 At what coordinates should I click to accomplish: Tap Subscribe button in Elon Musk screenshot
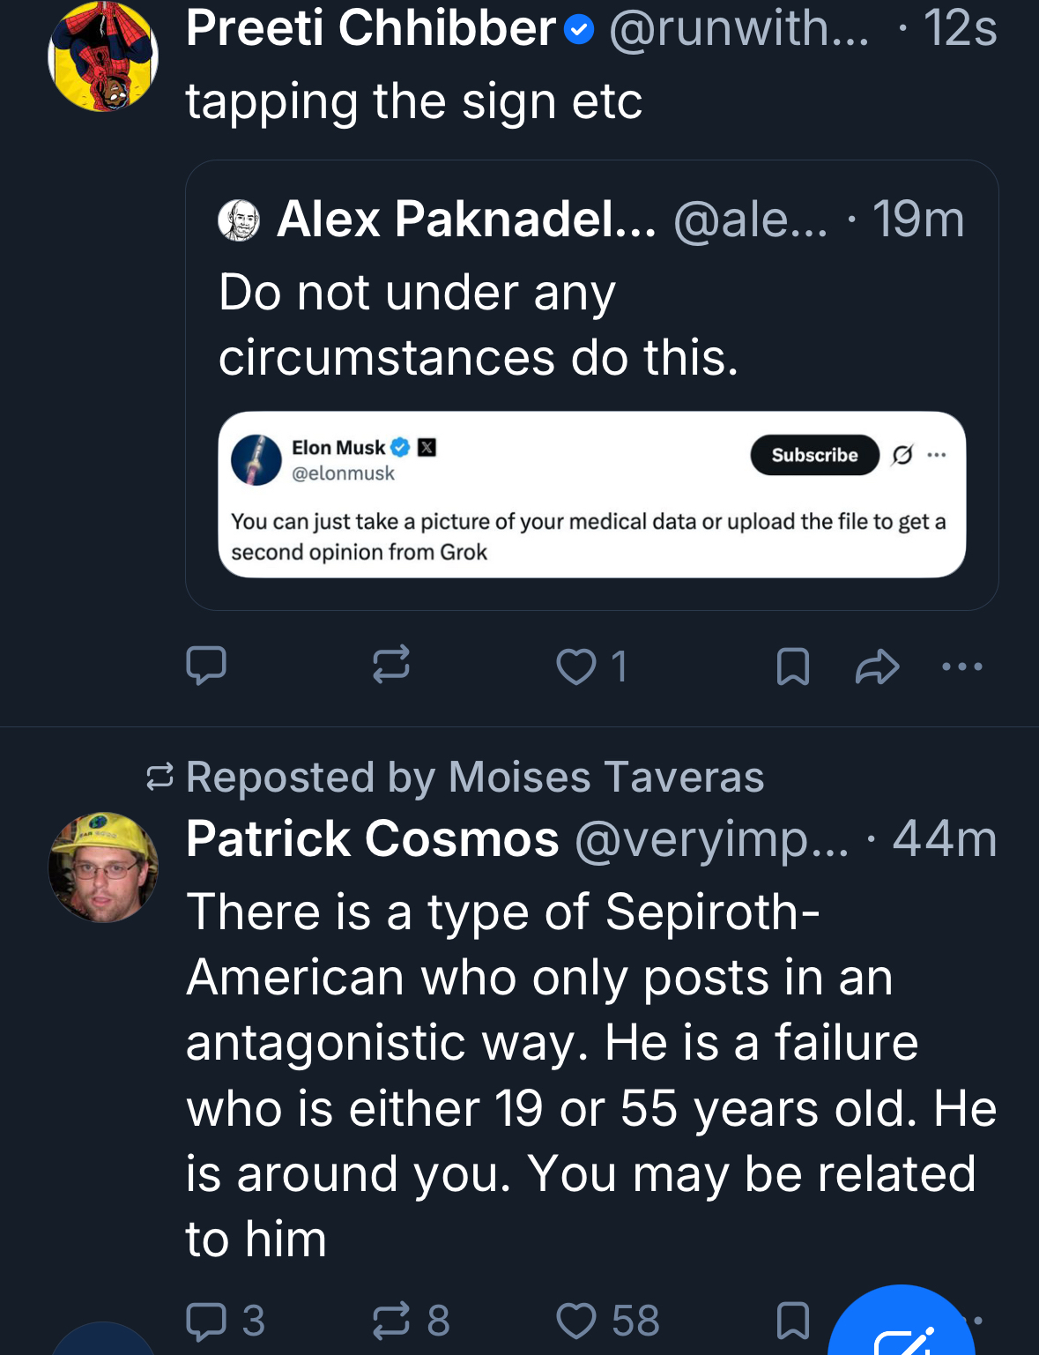[814, 455]
